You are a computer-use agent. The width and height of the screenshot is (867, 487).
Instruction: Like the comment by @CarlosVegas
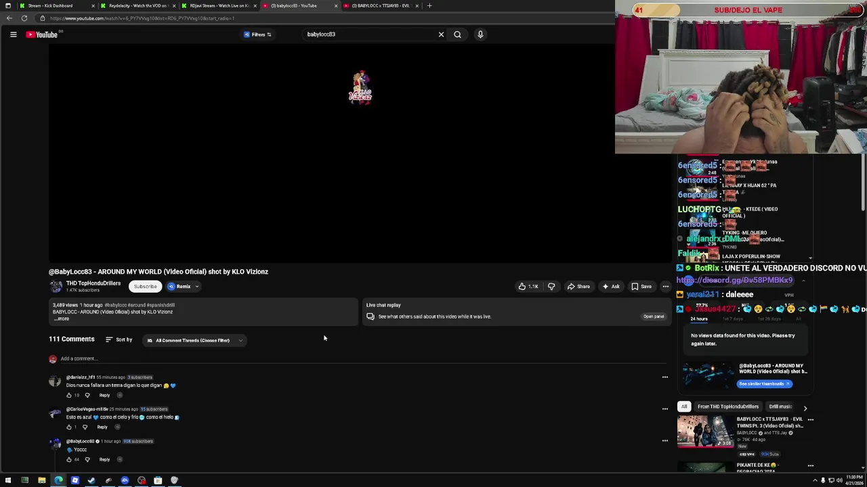[x=69, y=427]
